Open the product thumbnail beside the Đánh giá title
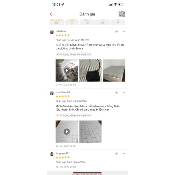175x175 pixels. coord(122,14)
